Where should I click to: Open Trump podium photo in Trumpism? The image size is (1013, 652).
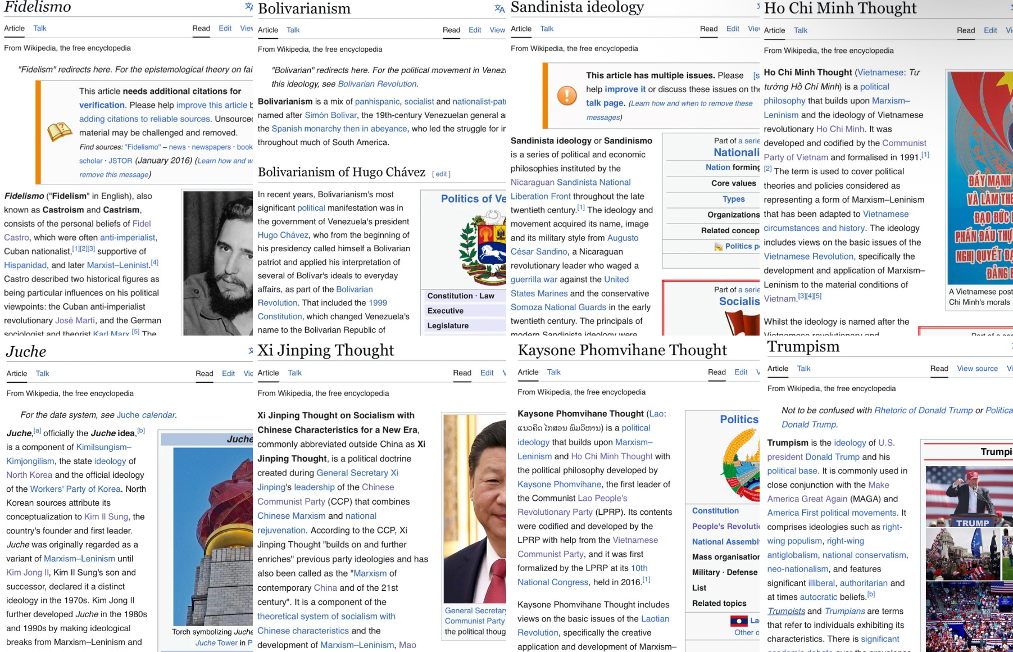click(x=969, y=496)
